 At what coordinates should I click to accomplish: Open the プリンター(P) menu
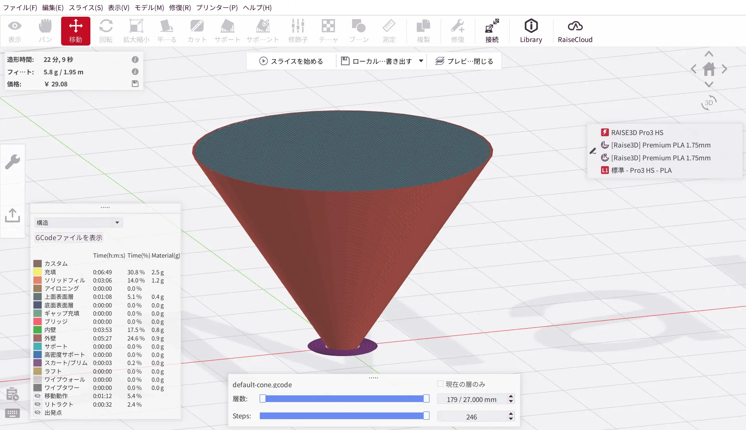(217, 7)
